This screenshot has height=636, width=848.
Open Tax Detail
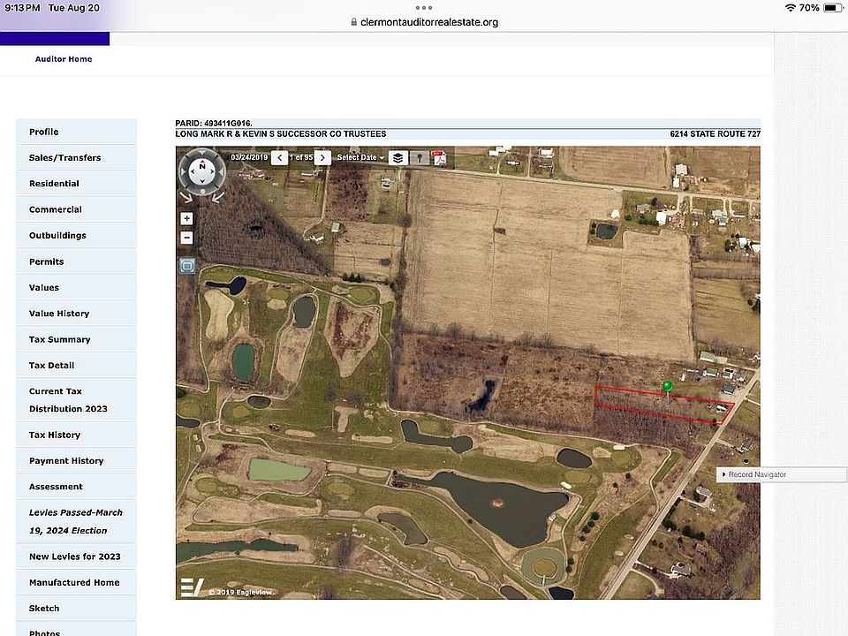(x=76, y=366)
